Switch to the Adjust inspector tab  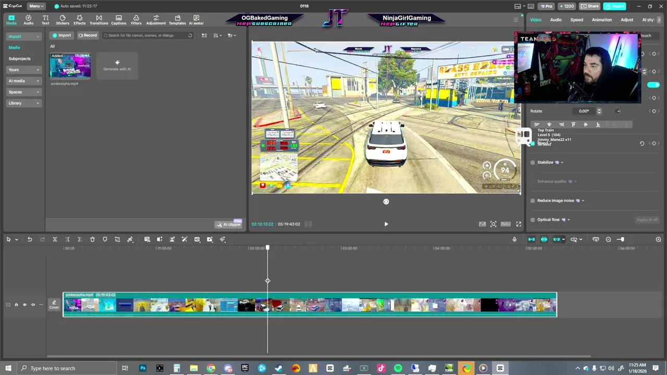pos(627,20)
